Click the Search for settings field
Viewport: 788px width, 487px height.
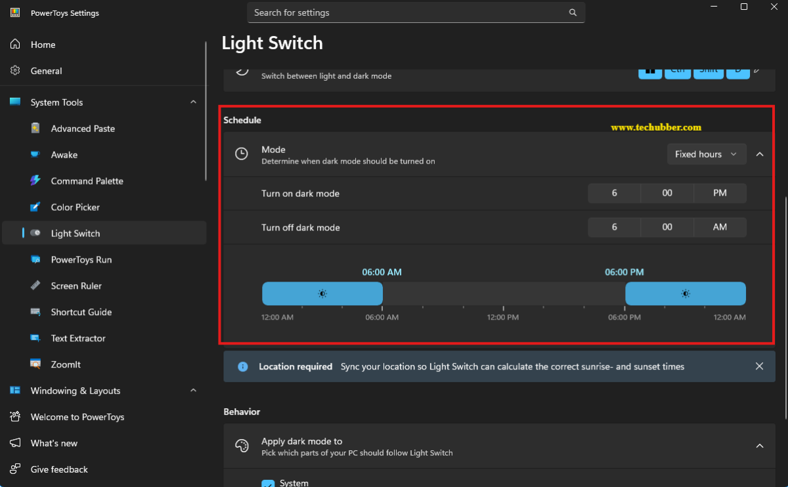pos(416,12)
